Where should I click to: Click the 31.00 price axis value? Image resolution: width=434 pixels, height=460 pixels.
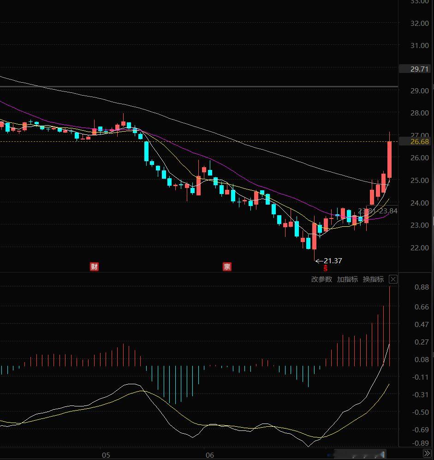[419, 45]
